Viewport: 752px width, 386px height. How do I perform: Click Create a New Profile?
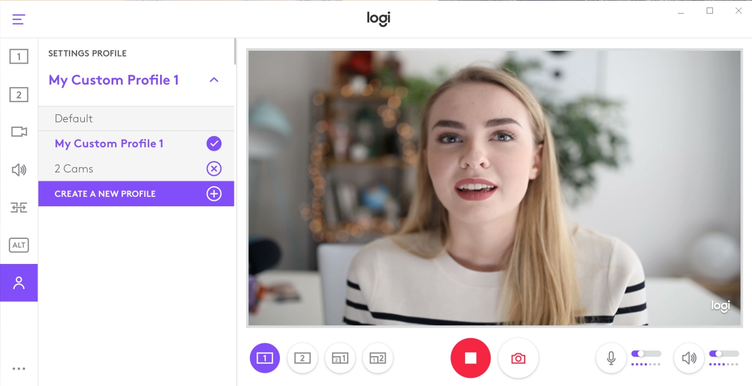click(x=105, y=194)
